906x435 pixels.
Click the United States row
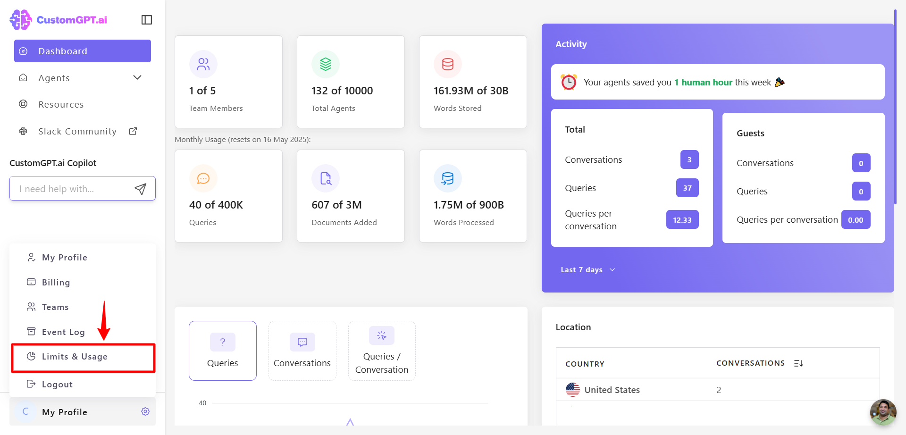click(x=718, y=390)
